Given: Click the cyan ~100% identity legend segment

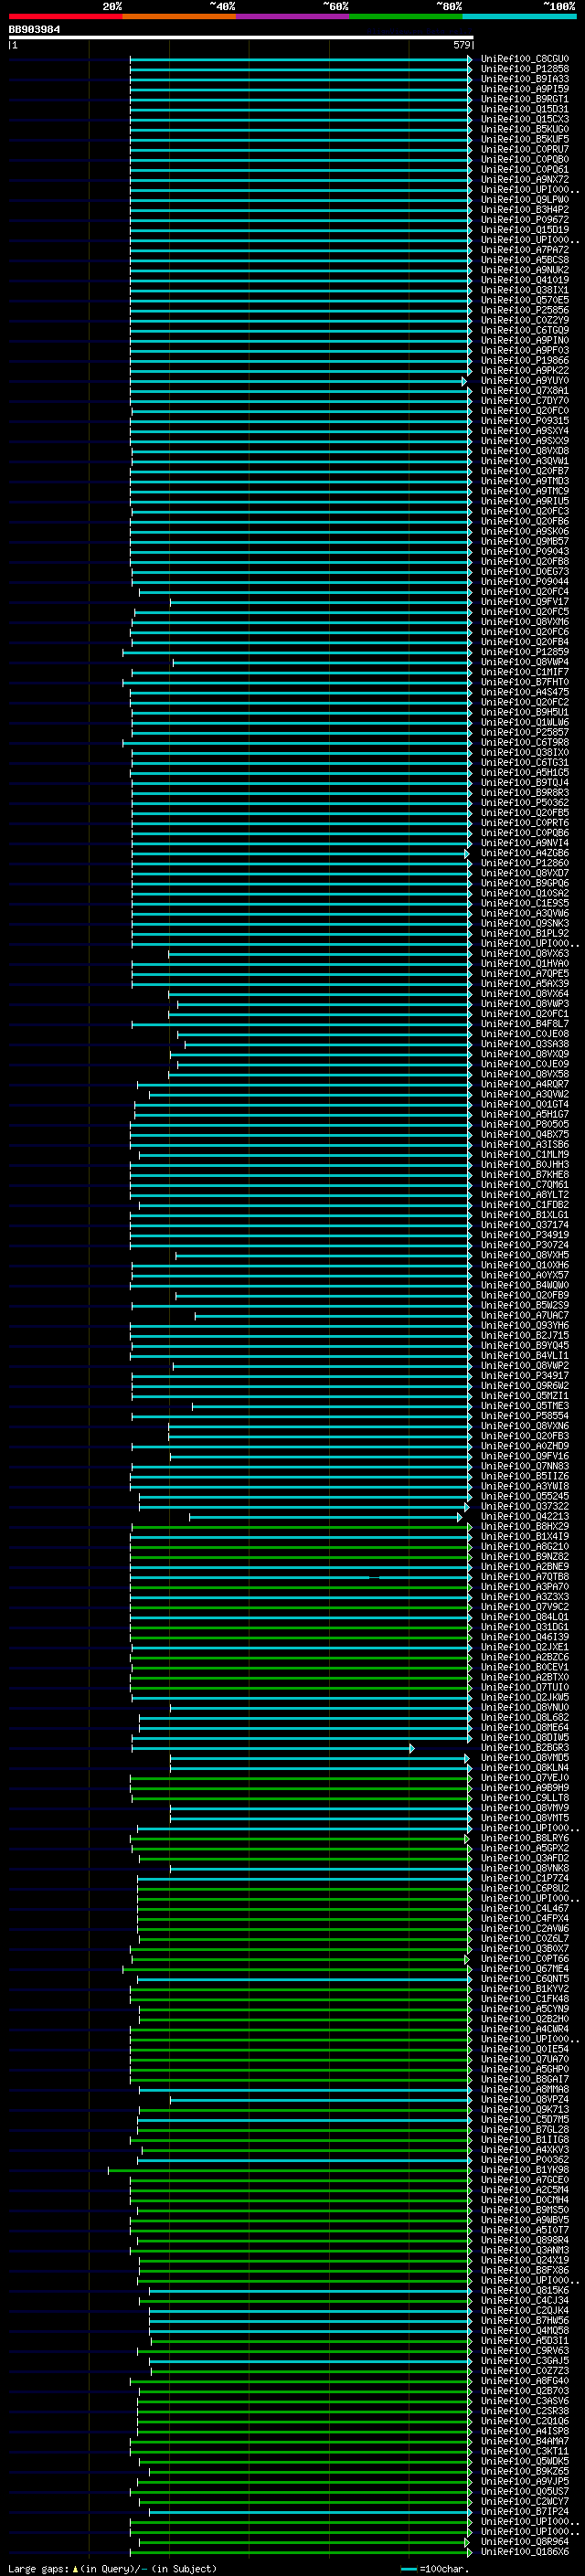Looking at the screenshot, I should (x=519, y=16).
